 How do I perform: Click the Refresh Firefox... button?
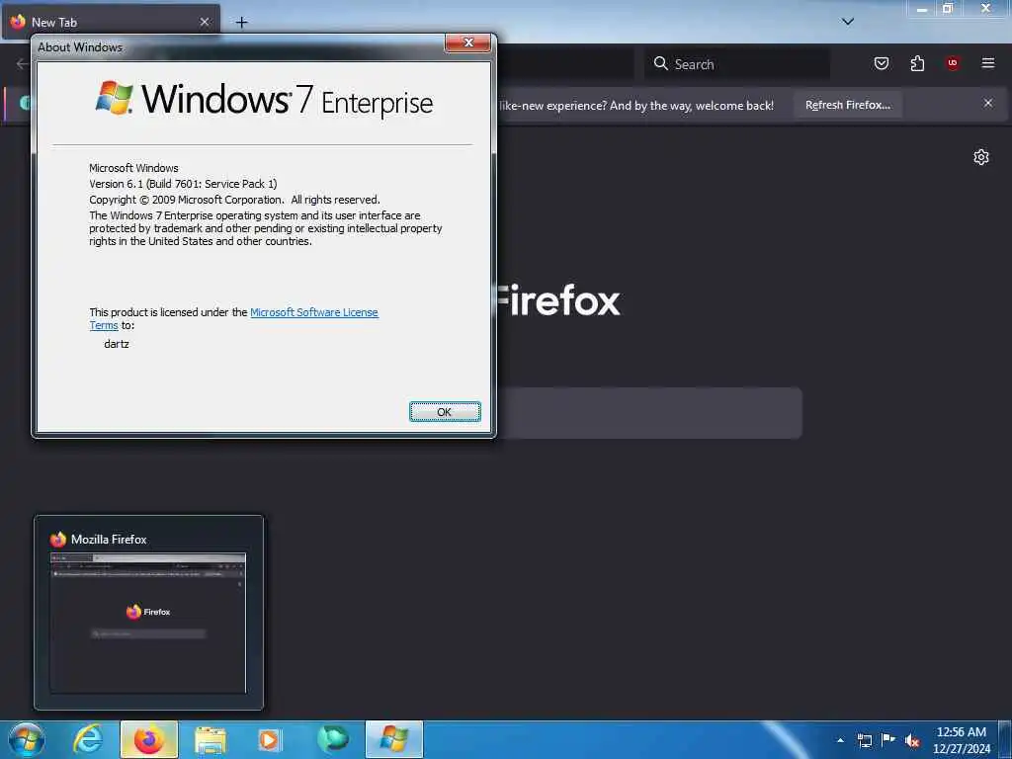click(847, 105)
